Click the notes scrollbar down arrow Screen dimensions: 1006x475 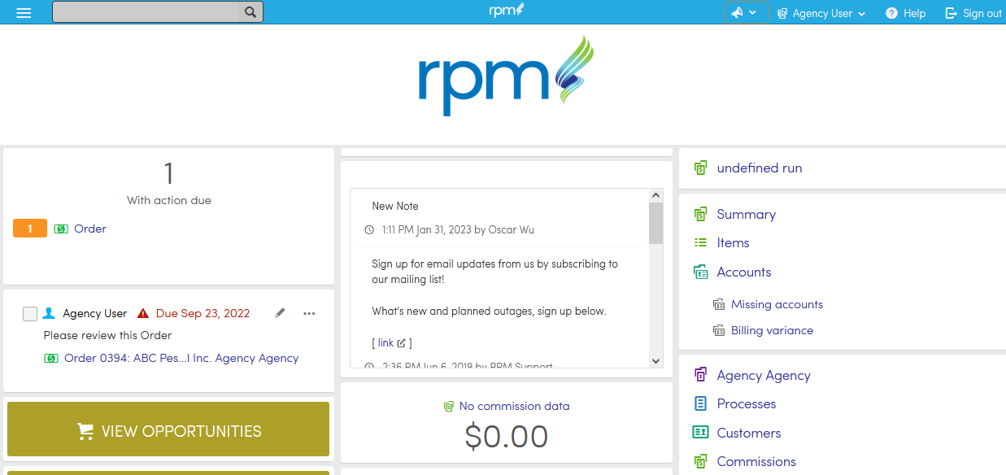pyautogui.click(x=656, y=360)
